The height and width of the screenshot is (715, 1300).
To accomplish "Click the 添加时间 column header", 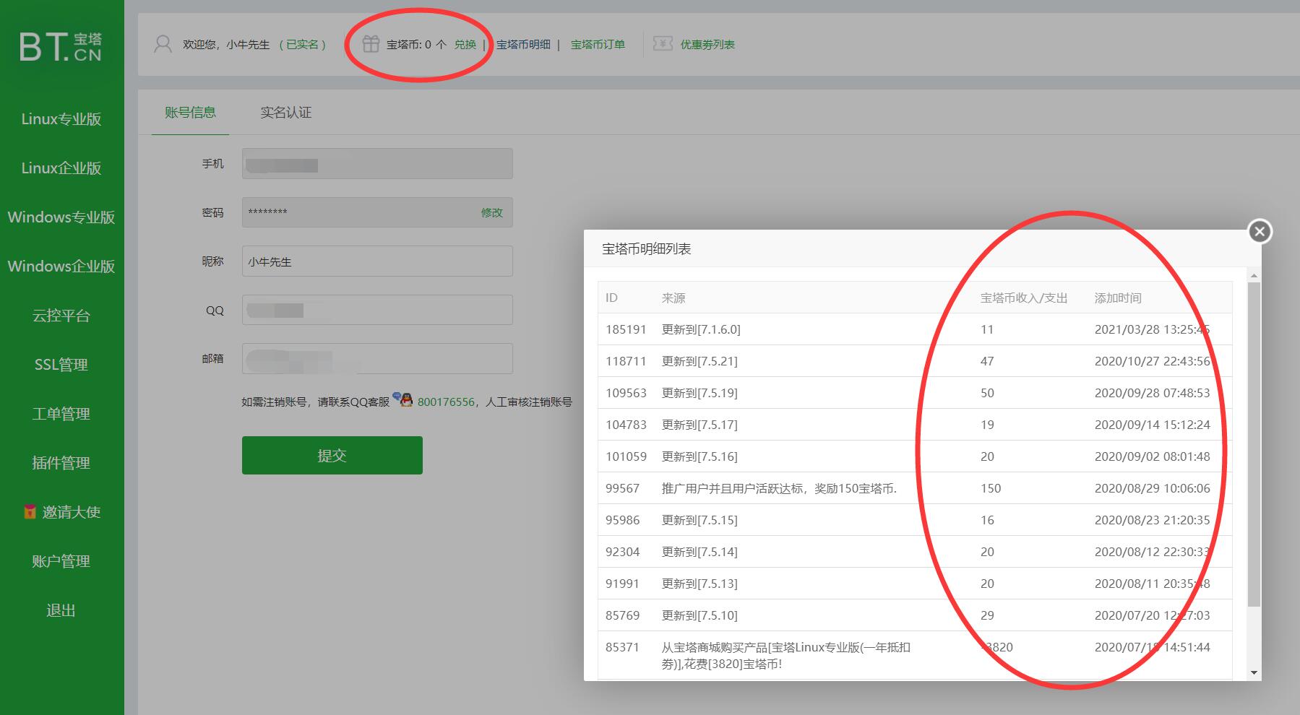I will (x=1118, y=298).
